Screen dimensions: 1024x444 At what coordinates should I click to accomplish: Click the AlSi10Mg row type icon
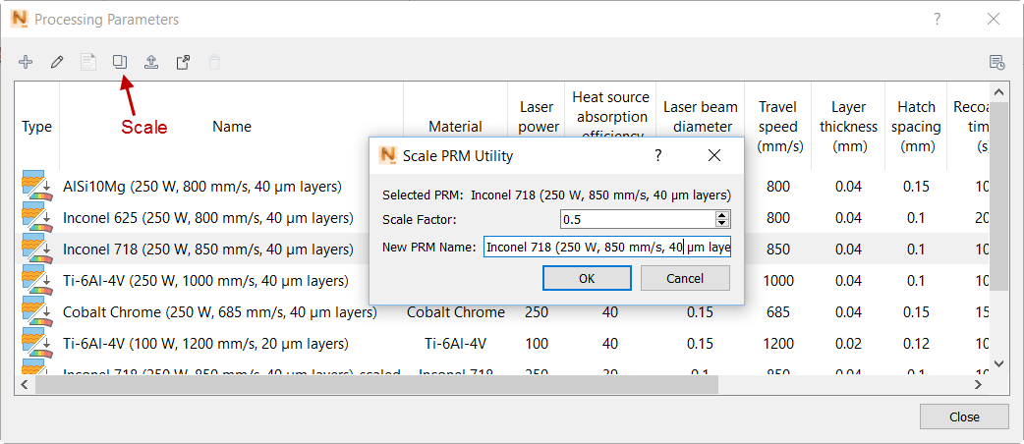pos(36,186)
